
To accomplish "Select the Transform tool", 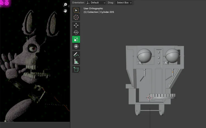I will click(x=76, y=46).
